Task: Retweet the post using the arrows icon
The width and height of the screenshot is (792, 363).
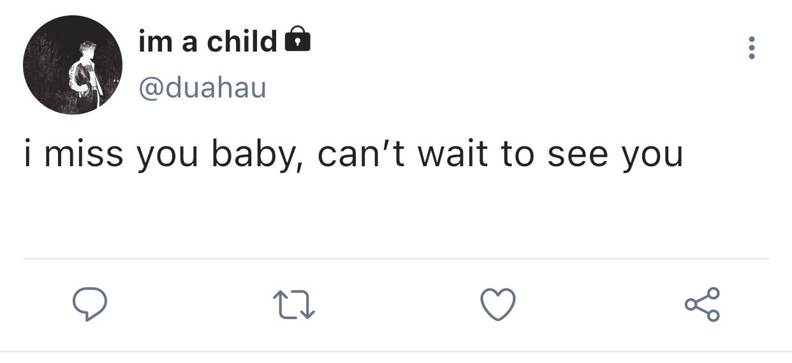Action: (x=294, y=304)
